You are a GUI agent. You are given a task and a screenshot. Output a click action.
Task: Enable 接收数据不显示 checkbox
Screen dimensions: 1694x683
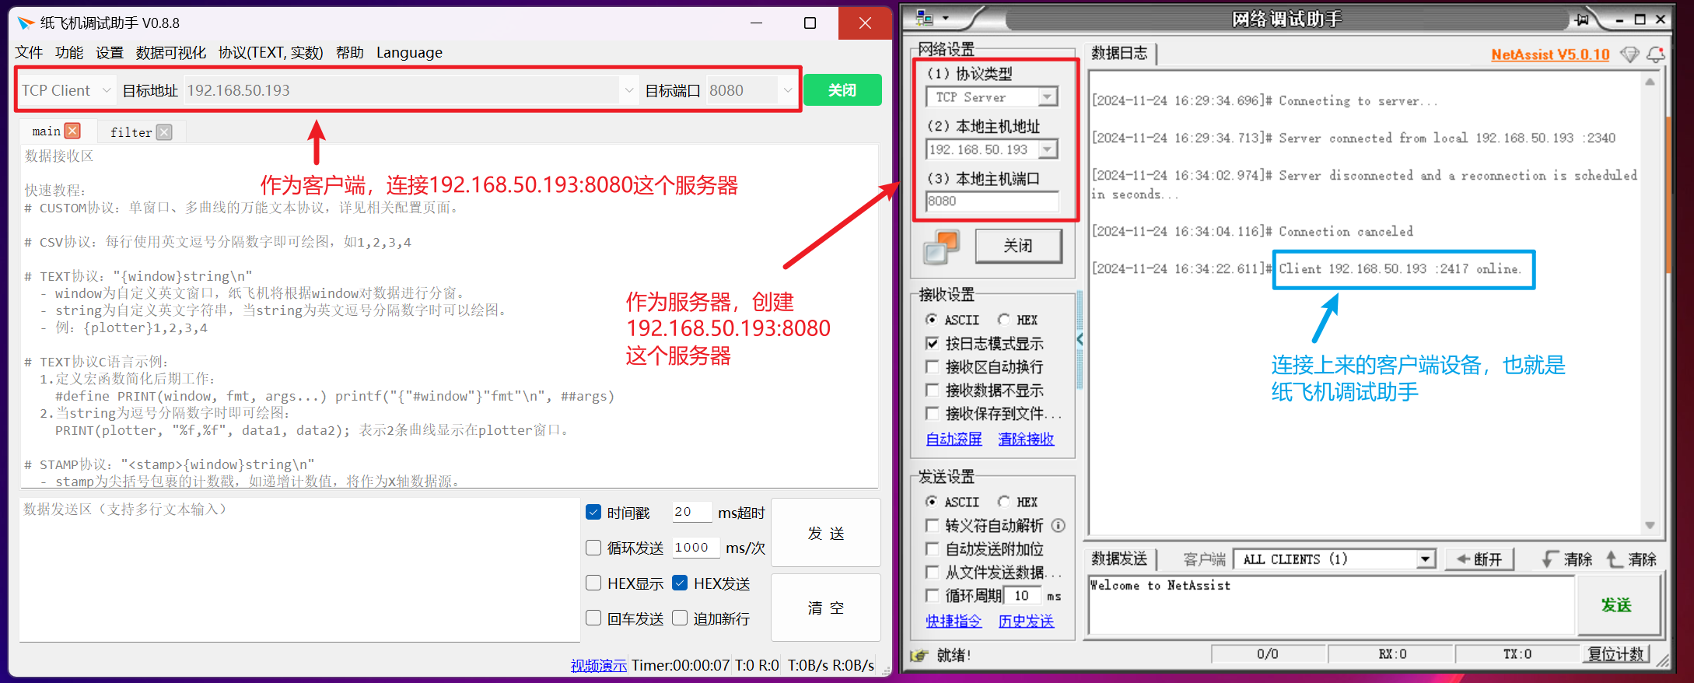click(932, 390)
